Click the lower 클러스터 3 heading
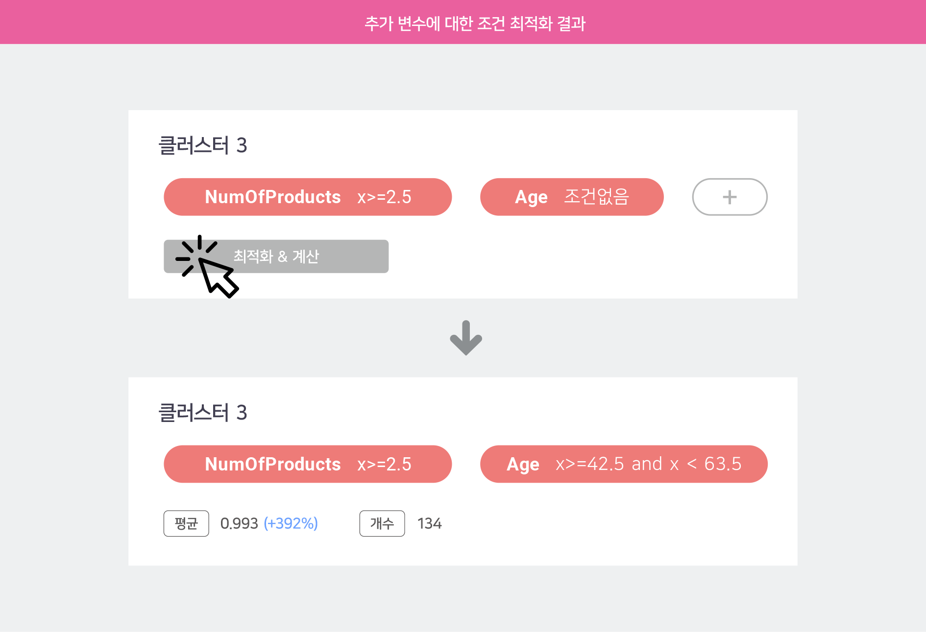This screenshot has width=926, height=632. [203, 413]
